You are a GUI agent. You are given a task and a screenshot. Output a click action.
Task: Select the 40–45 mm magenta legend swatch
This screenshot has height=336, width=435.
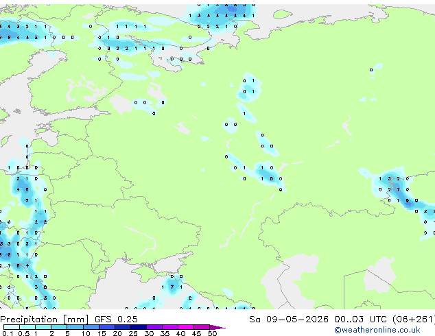[186, 327]
